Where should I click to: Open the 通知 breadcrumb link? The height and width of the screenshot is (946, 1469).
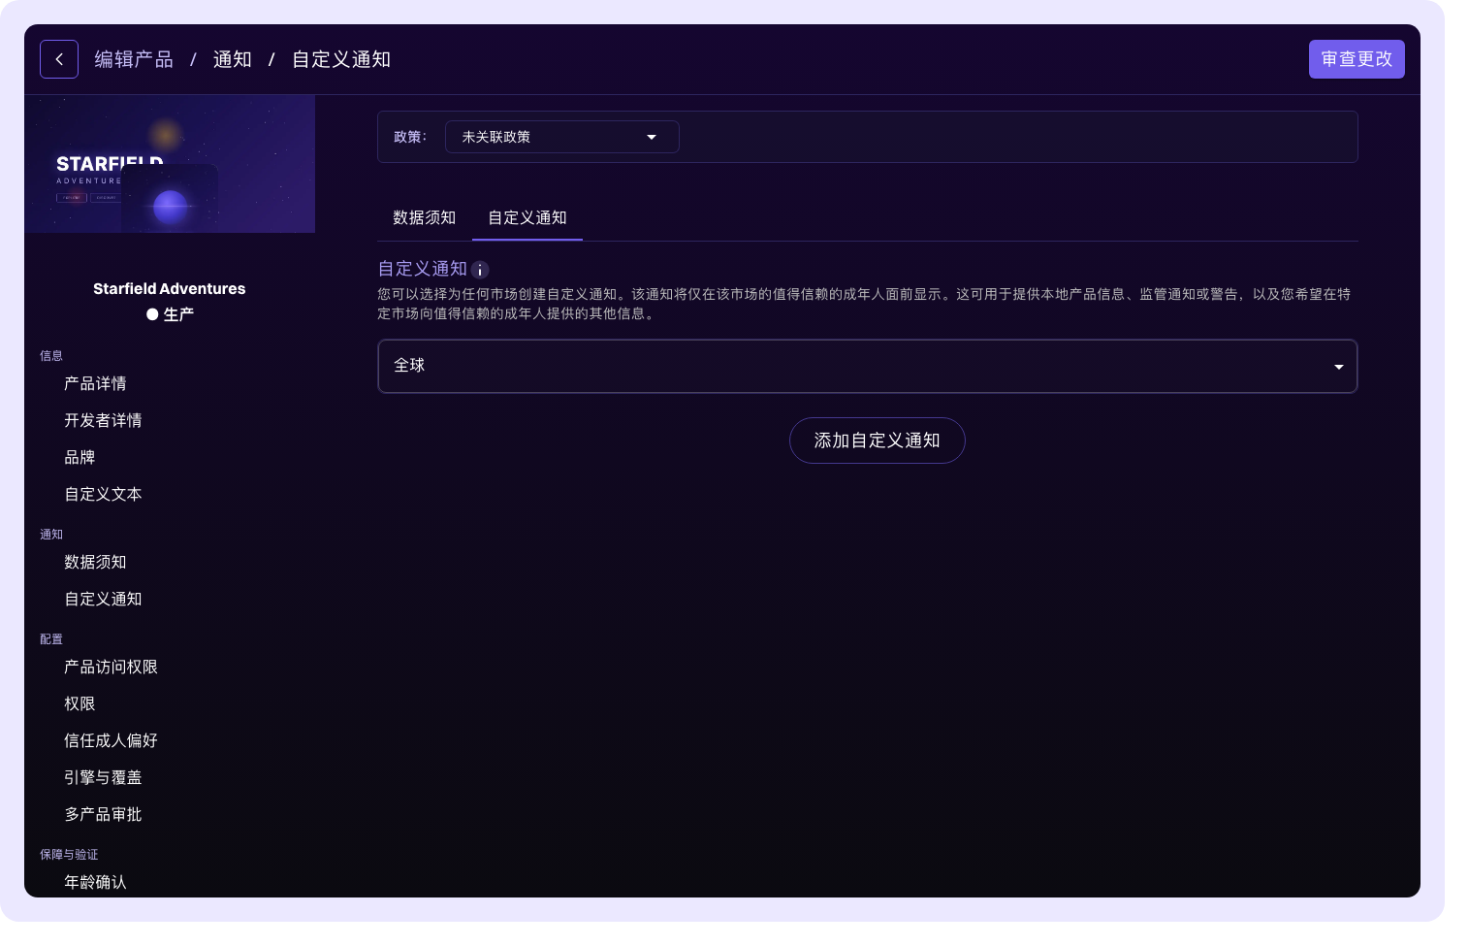[233, 59]
